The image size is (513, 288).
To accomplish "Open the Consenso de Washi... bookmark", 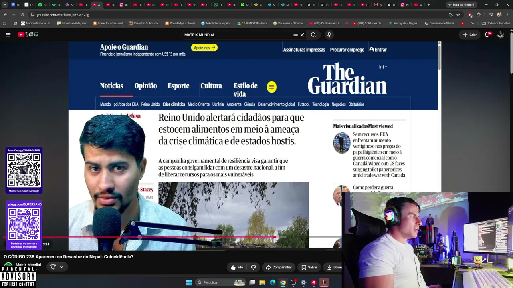I will point(440,23).
